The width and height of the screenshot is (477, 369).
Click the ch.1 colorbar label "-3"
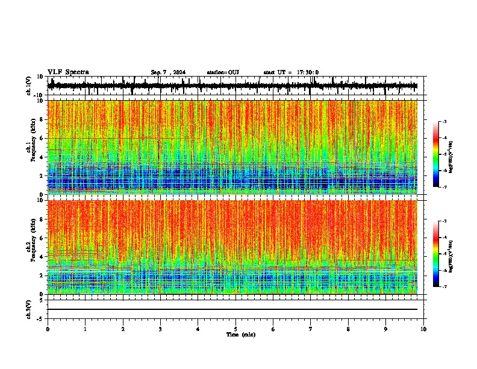pyautogui.click(x=444, y=121)
